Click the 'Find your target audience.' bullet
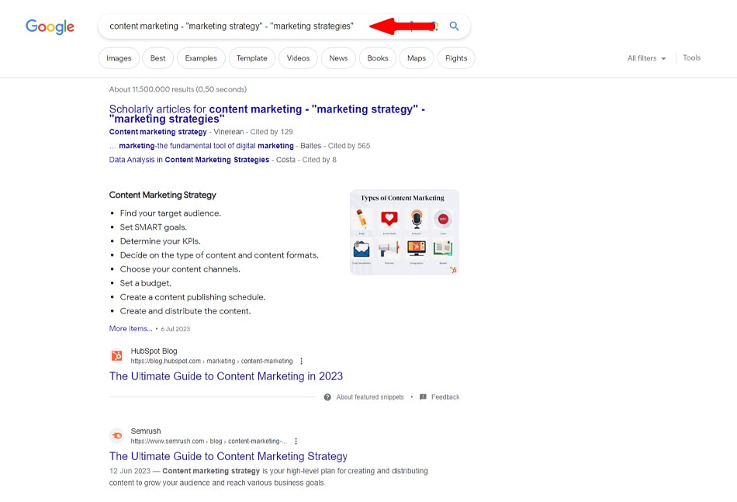Image resolution: width=737 pixels, height=502 pixels. pos(170,213)
